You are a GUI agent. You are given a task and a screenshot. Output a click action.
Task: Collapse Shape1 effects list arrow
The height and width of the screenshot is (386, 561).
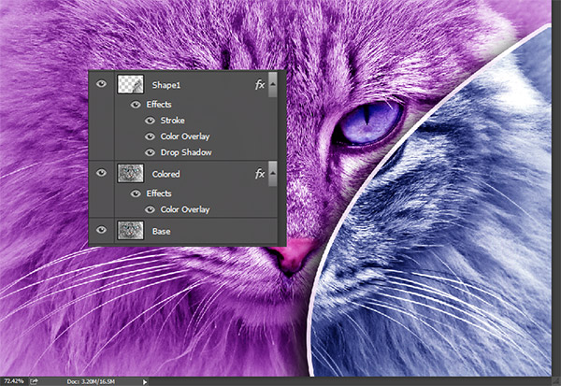[x=272, y=84]
